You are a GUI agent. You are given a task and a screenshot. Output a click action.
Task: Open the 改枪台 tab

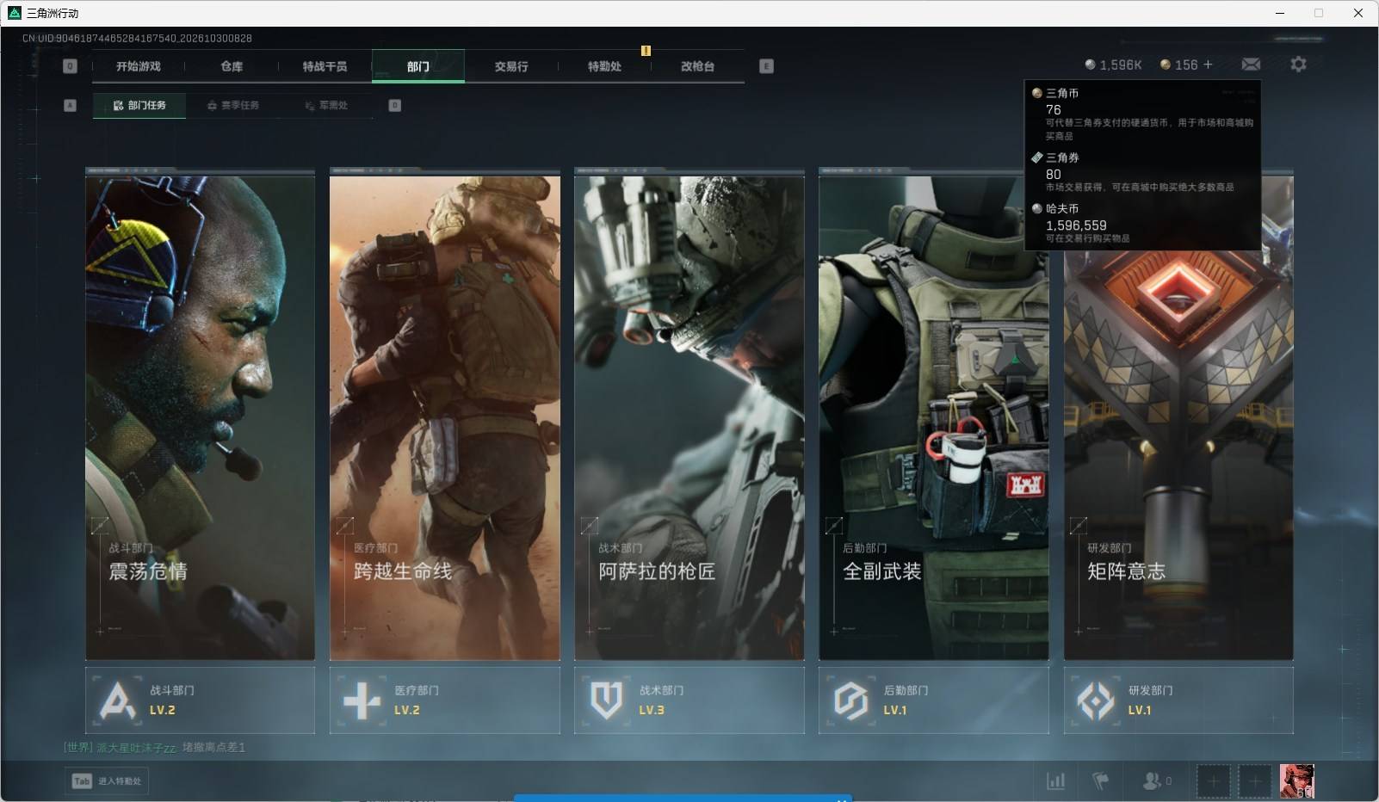(x=697, y=66)
